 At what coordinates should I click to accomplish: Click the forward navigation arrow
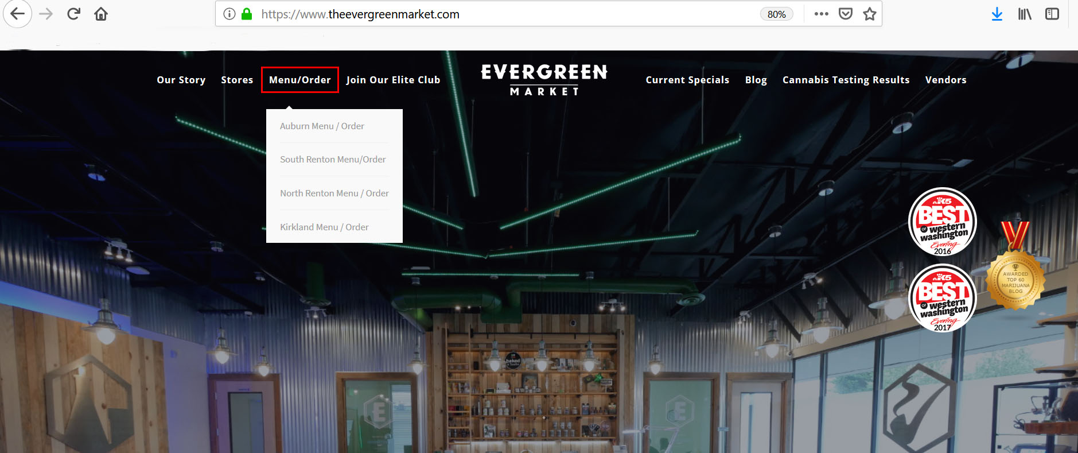(46, 14)
